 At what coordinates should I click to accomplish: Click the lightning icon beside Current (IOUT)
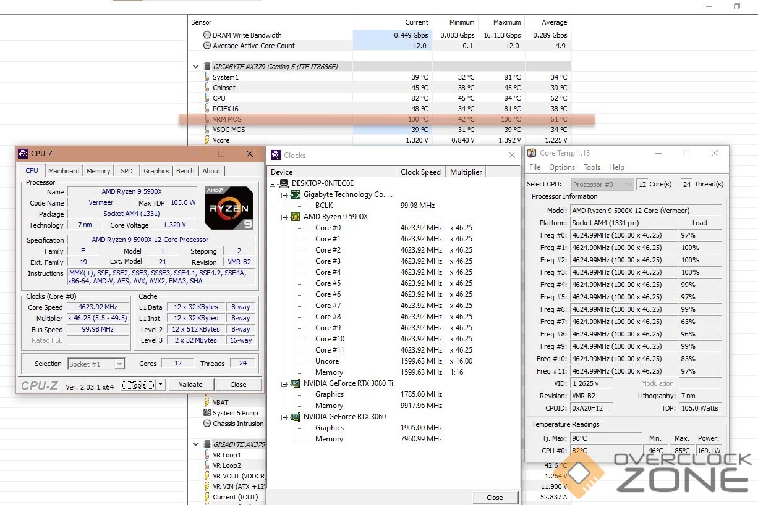[x=207, y=497]
